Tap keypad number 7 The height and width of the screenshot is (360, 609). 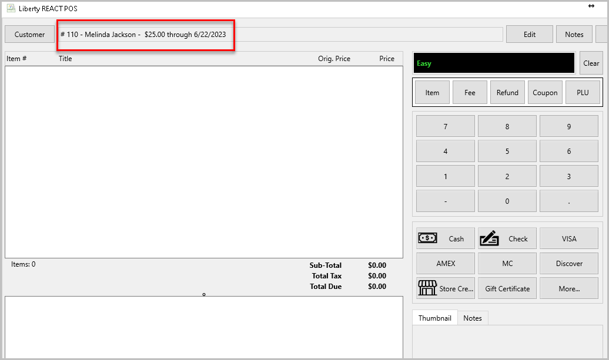[446, 126]
